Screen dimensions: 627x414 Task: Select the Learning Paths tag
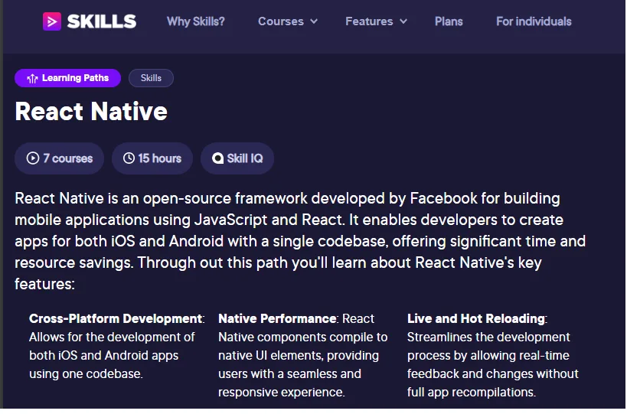tap(67, 78)
